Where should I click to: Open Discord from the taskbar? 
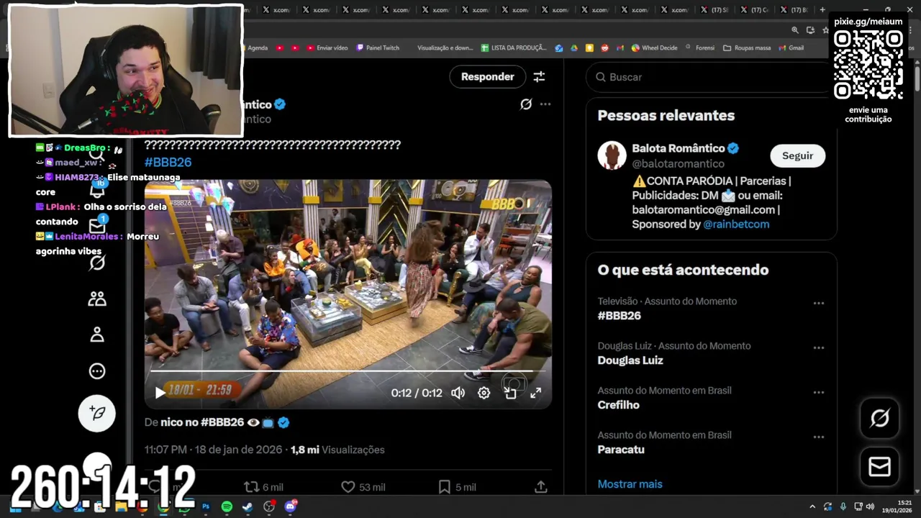pyautogui.click(x=290, y=506)
